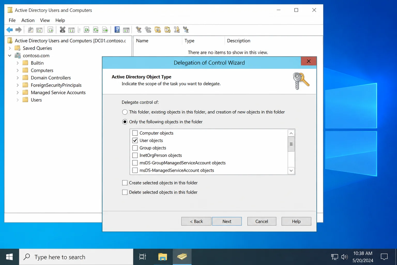Expand the Users folder node
397x265 pixels.
point(18,100)
